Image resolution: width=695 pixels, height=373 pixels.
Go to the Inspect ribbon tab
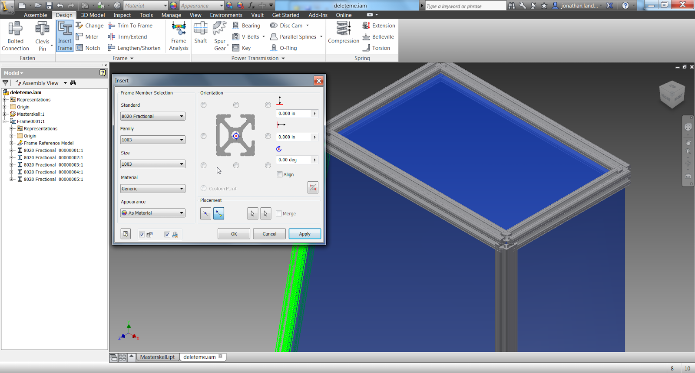[x=122, y=15]
